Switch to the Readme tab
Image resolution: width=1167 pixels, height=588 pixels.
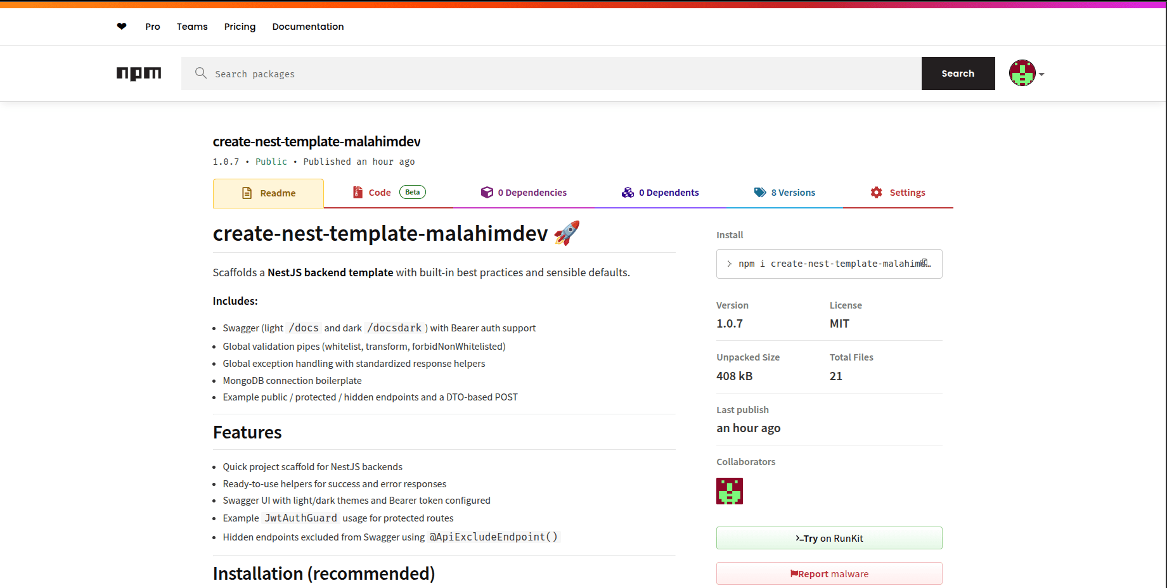point(268,193)
